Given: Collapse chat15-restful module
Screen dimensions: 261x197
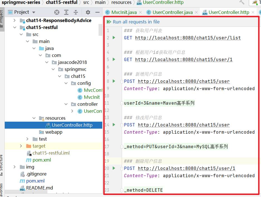Looking at the screenshot, I should coord(15,27).
